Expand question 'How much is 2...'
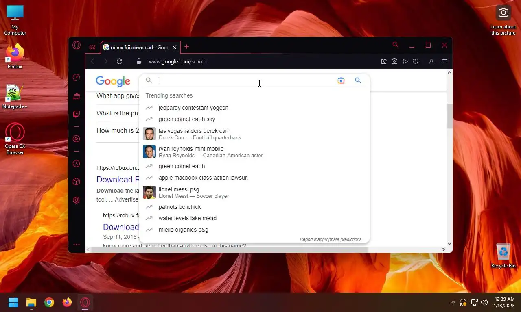Image resolution: width=521 pixels, height=312 pixels. point(118,131)
